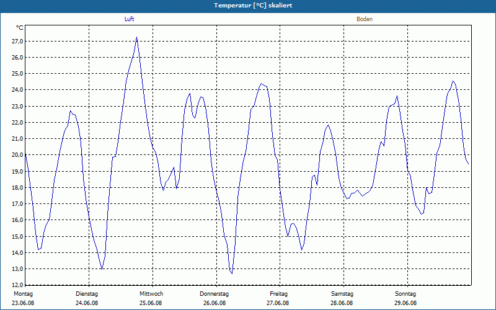The image size is (496, 310).
Task: Click the 20,0 y-axis value
Action: (17, 155)
